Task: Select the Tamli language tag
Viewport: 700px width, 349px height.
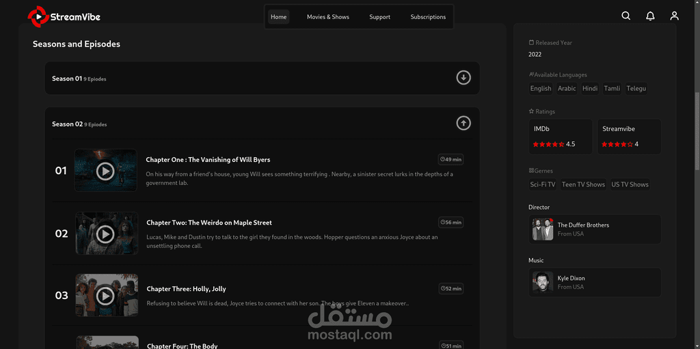Action: click(612, 88)
